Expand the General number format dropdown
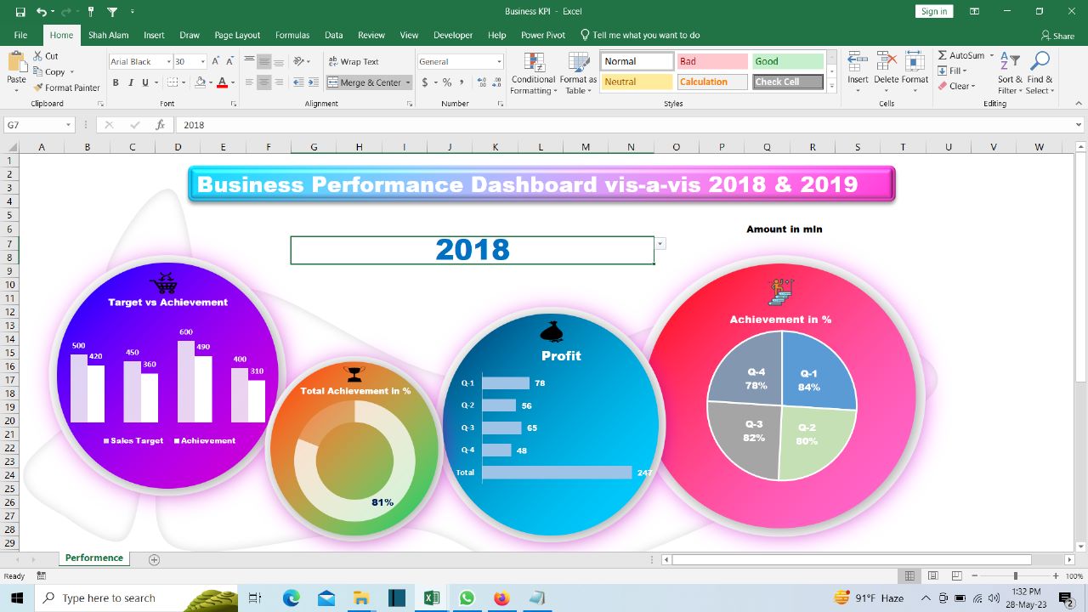The image size is (1088, 612). 499,61
